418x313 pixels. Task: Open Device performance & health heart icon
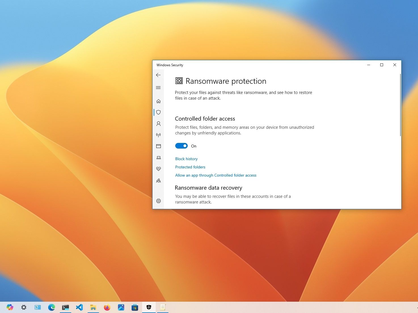[x=159, y=169]
